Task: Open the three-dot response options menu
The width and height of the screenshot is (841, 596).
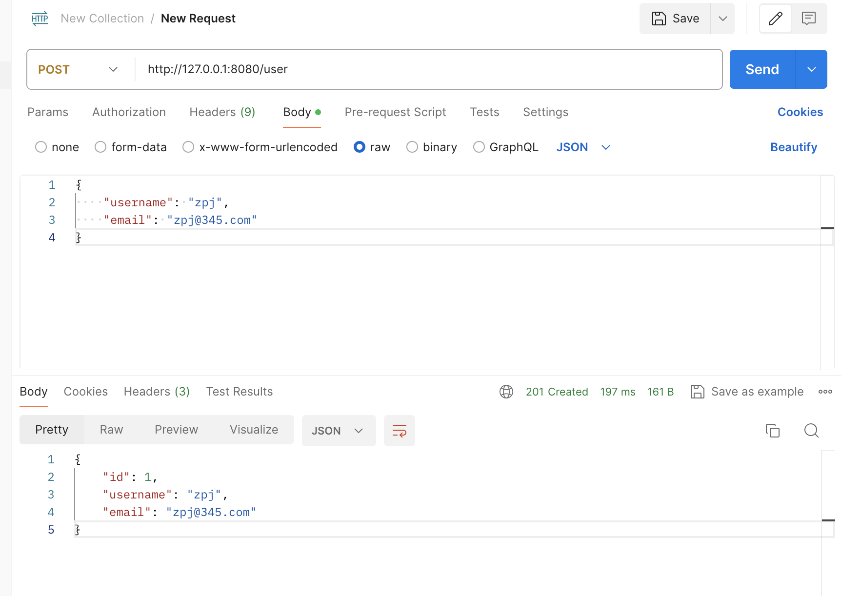Action: [825, 392]
